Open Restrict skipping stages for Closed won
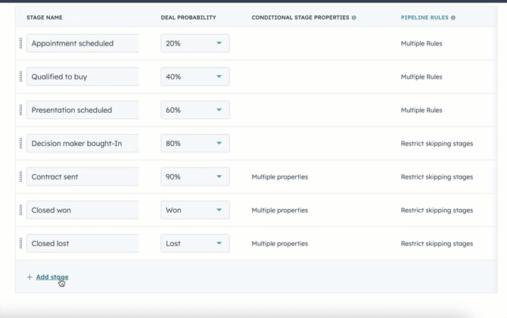 437,210
